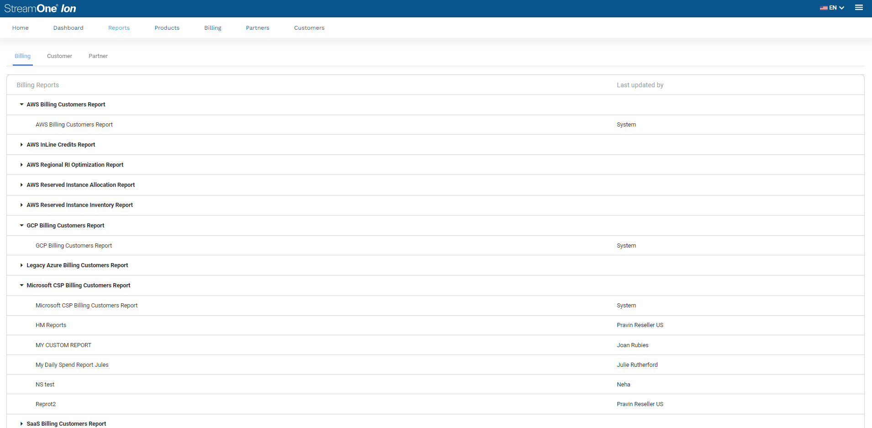
Task: Click the StreamOne Ion logo
Action: tap(40, 8)
